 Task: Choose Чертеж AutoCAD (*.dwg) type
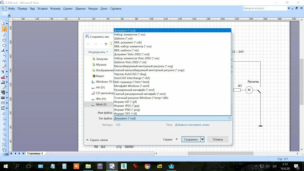coord(173,74)
